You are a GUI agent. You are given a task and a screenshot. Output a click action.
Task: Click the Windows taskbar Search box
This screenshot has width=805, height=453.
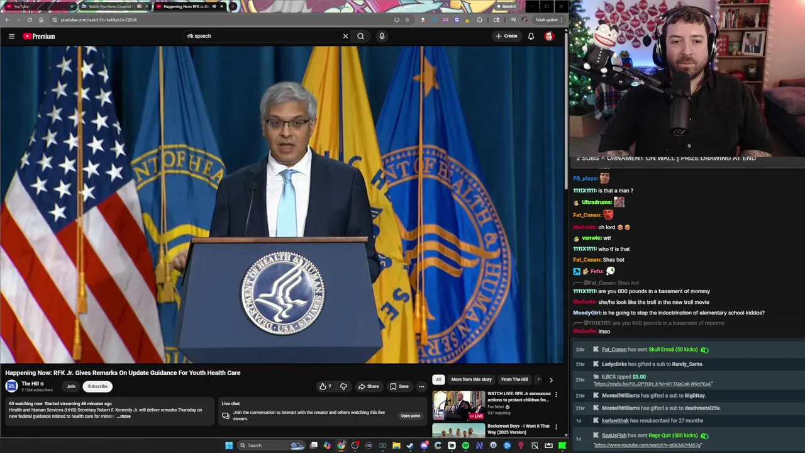click(272, 445)
